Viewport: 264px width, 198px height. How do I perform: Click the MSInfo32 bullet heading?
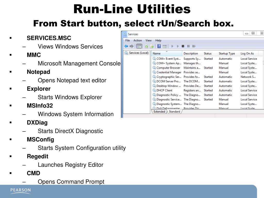coord(40,106)
